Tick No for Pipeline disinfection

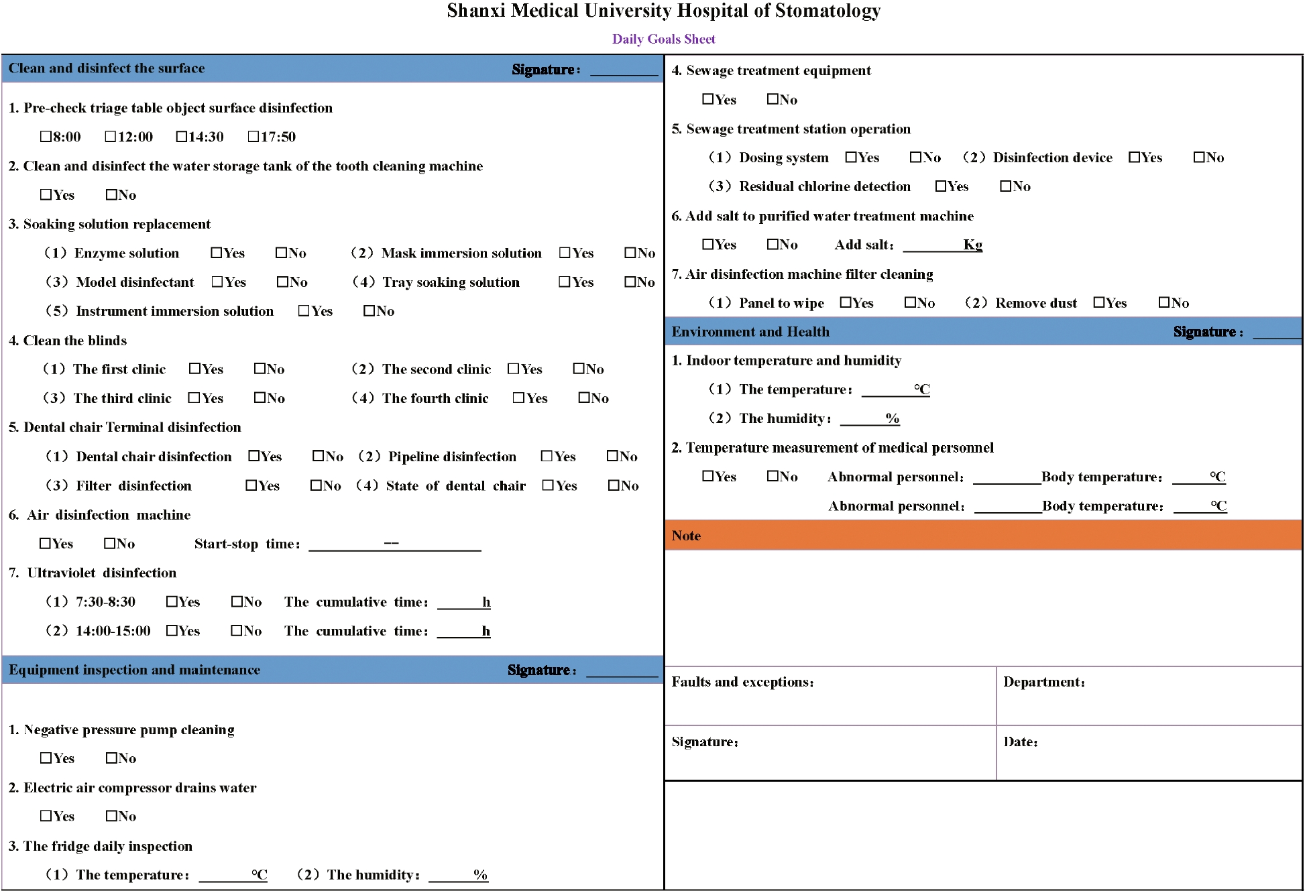(612, 456)
